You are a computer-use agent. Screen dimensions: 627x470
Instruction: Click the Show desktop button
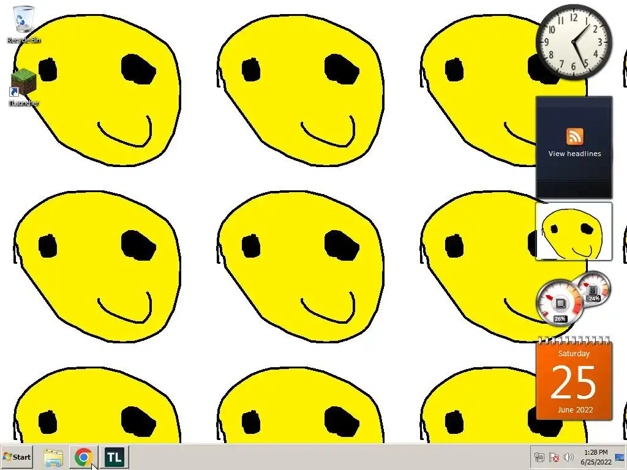[620, 457]
